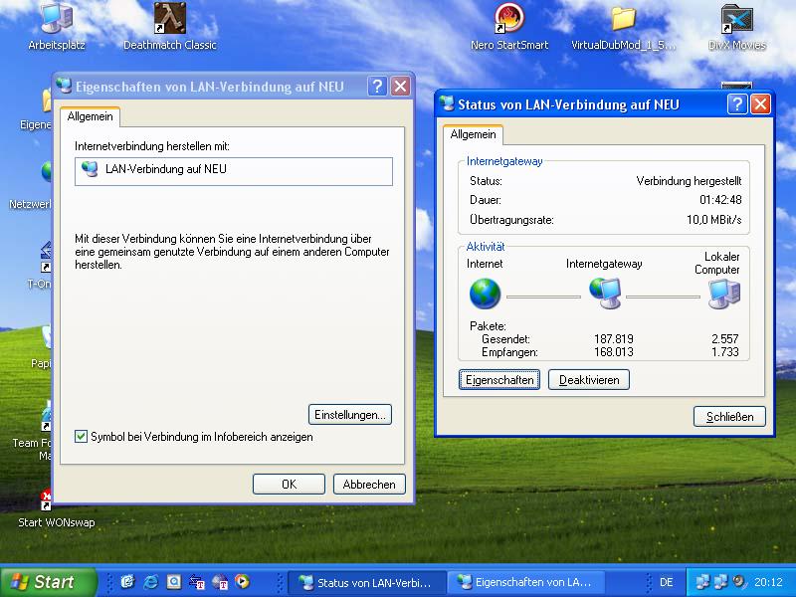Cancel the properties dialog with Abbrechen
Image resolution: width=796 pixels, height=597 pixels.
pyautogui.click(x=369, y=485)
